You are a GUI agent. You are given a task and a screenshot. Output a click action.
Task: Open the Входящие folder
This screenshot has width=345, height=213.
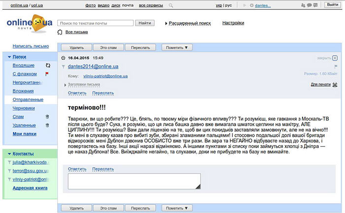(24, 65)
